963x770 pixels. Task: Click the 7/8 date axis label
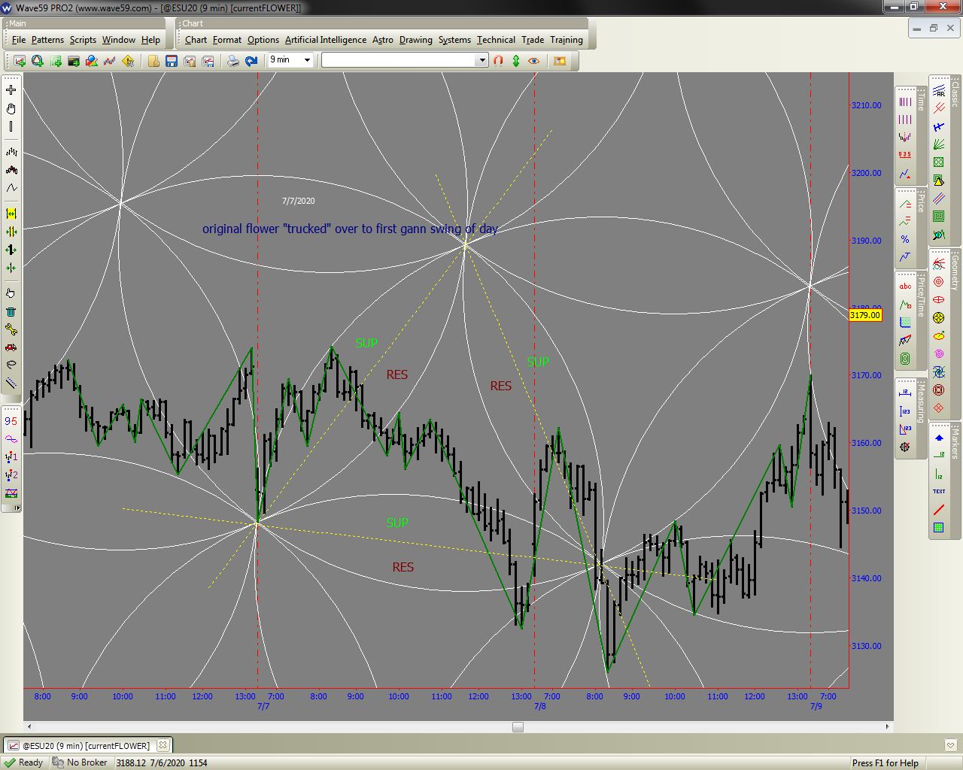click(540, 707)
